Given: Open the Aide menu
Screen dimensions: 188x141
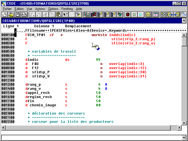Looking at the screenshot, I should pyautogui.click(x=79, y=9).
